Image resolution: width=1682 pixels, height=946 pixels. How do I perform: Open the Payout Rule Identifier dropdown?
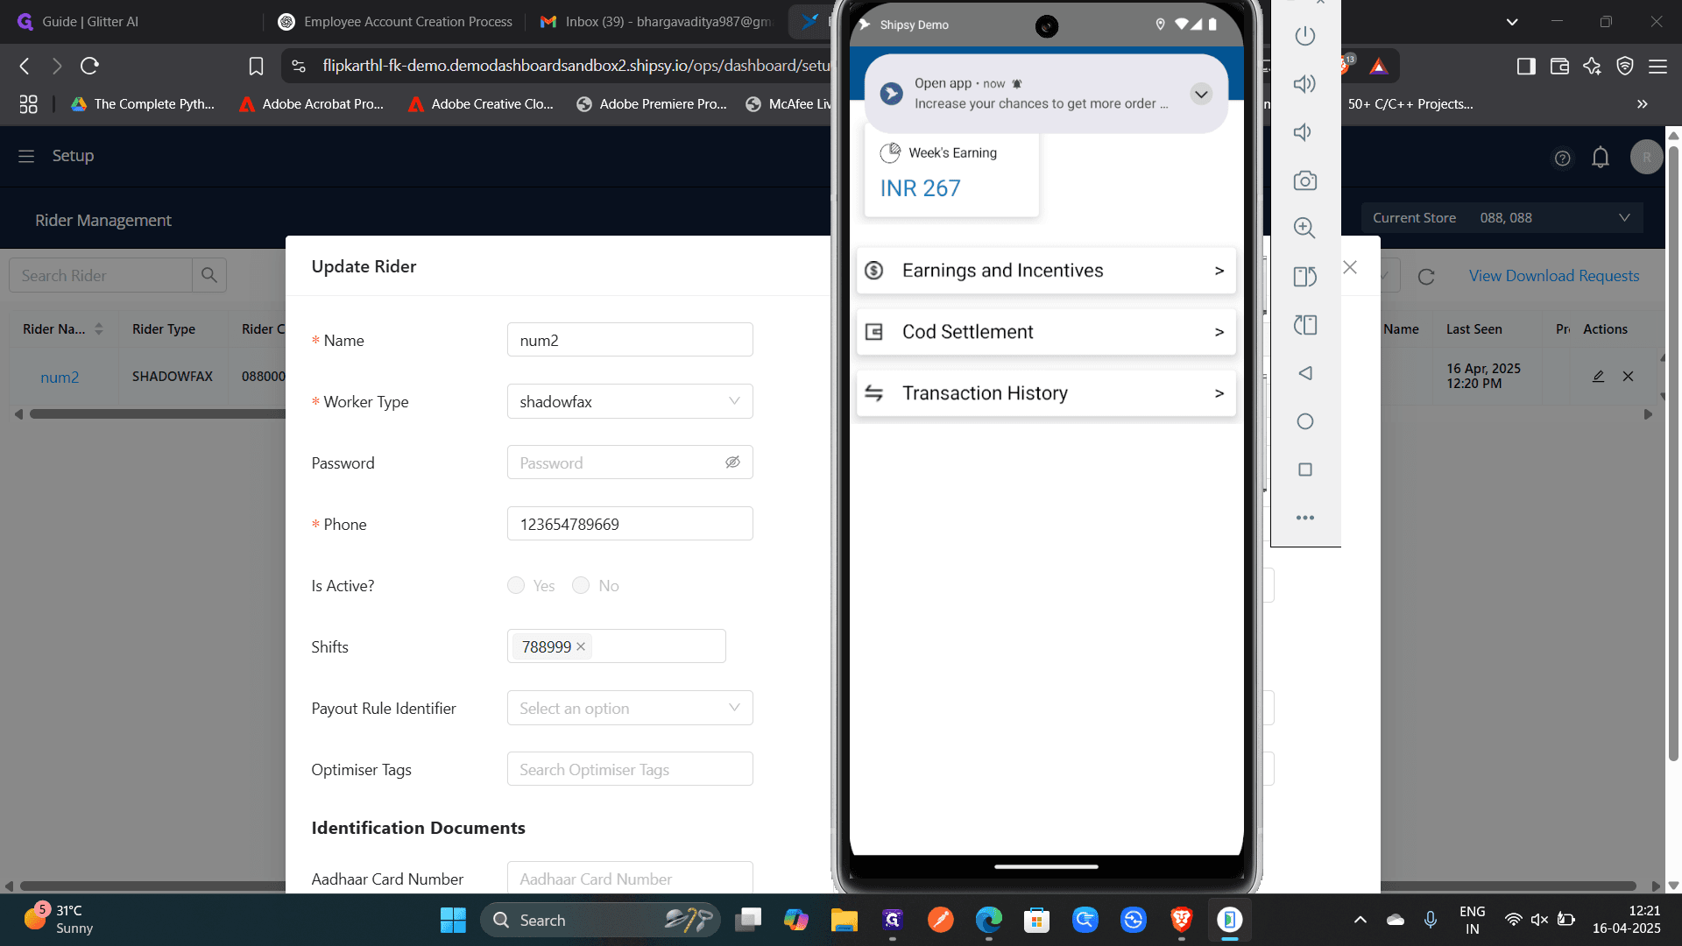tap(630, 708)
